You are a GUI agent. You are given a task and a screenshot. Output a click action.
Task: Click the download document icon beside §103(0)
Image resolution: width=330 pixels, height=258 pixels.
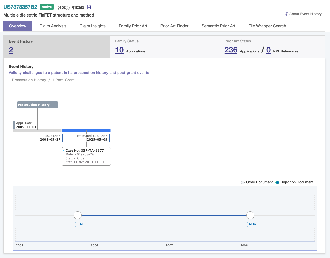(89, 7)
